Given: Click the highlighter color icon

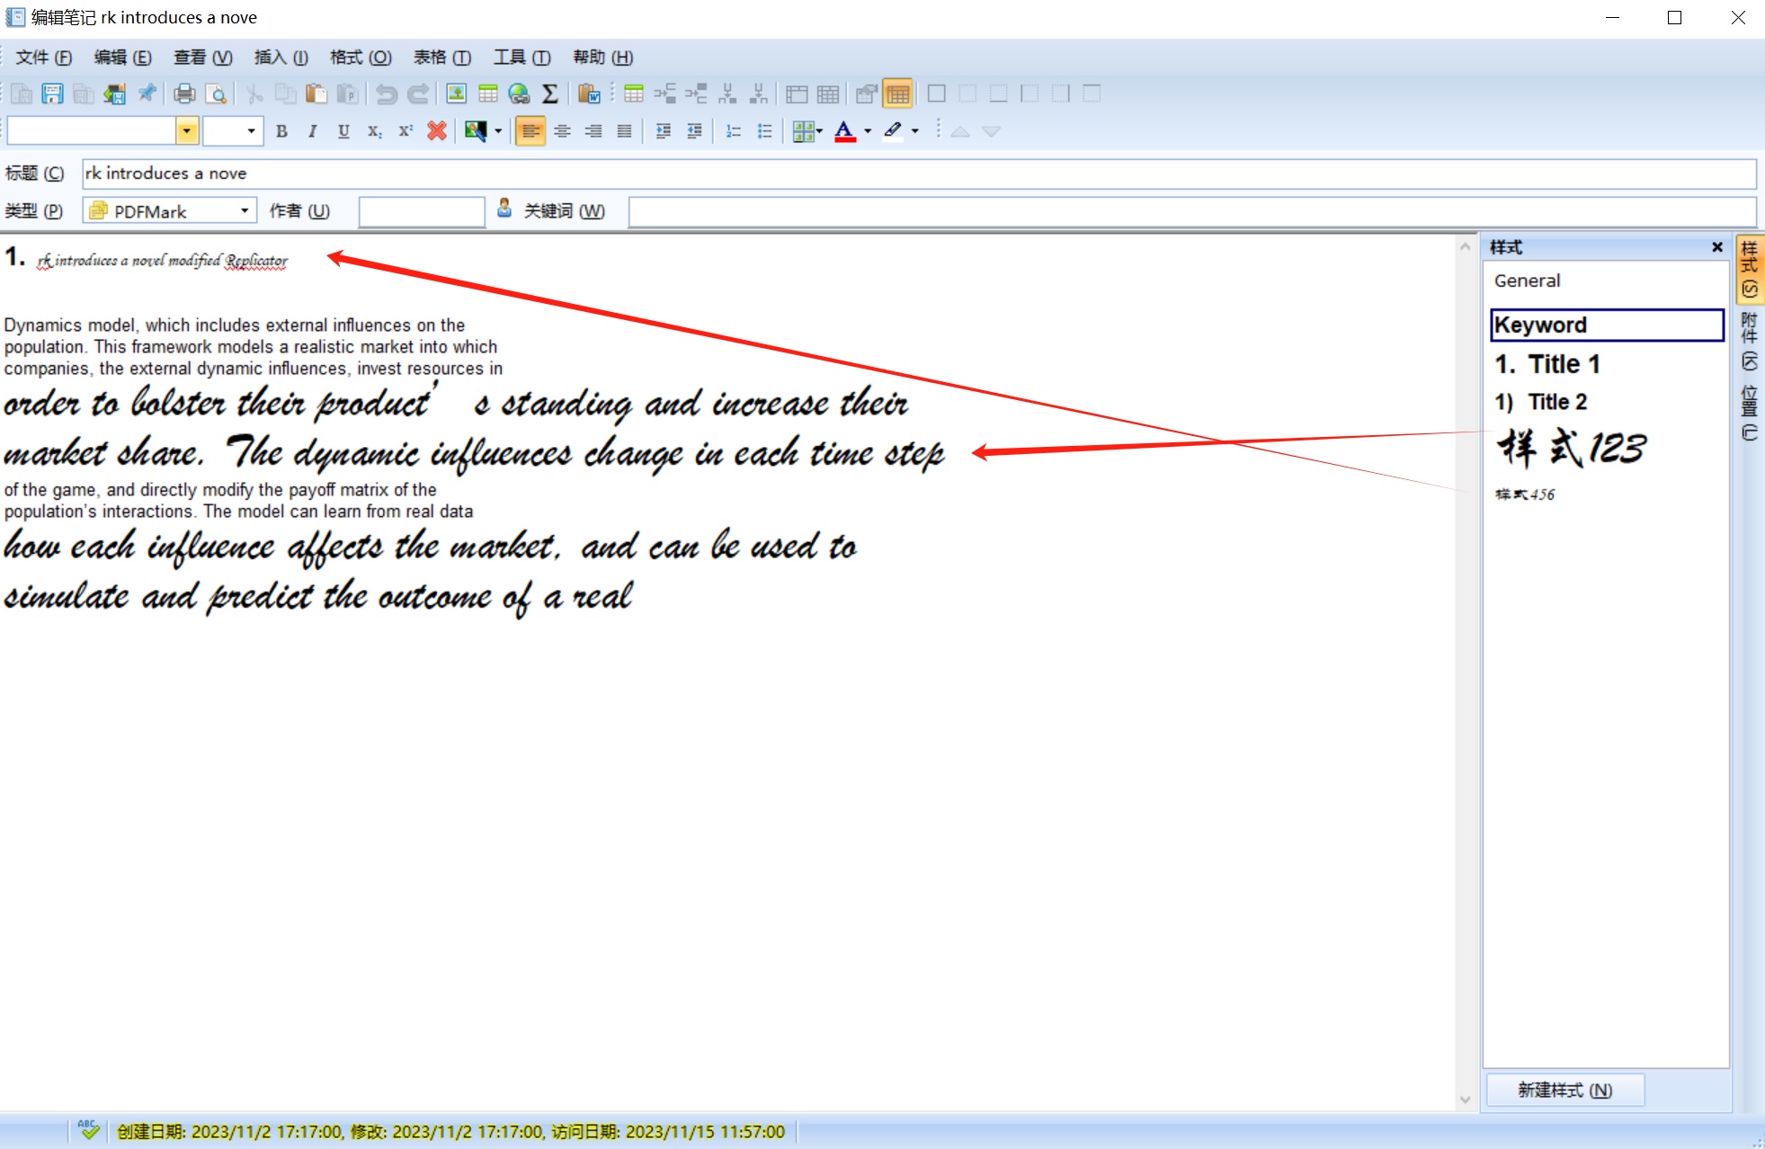Looking at the screenshot, I should pos(893,131).
